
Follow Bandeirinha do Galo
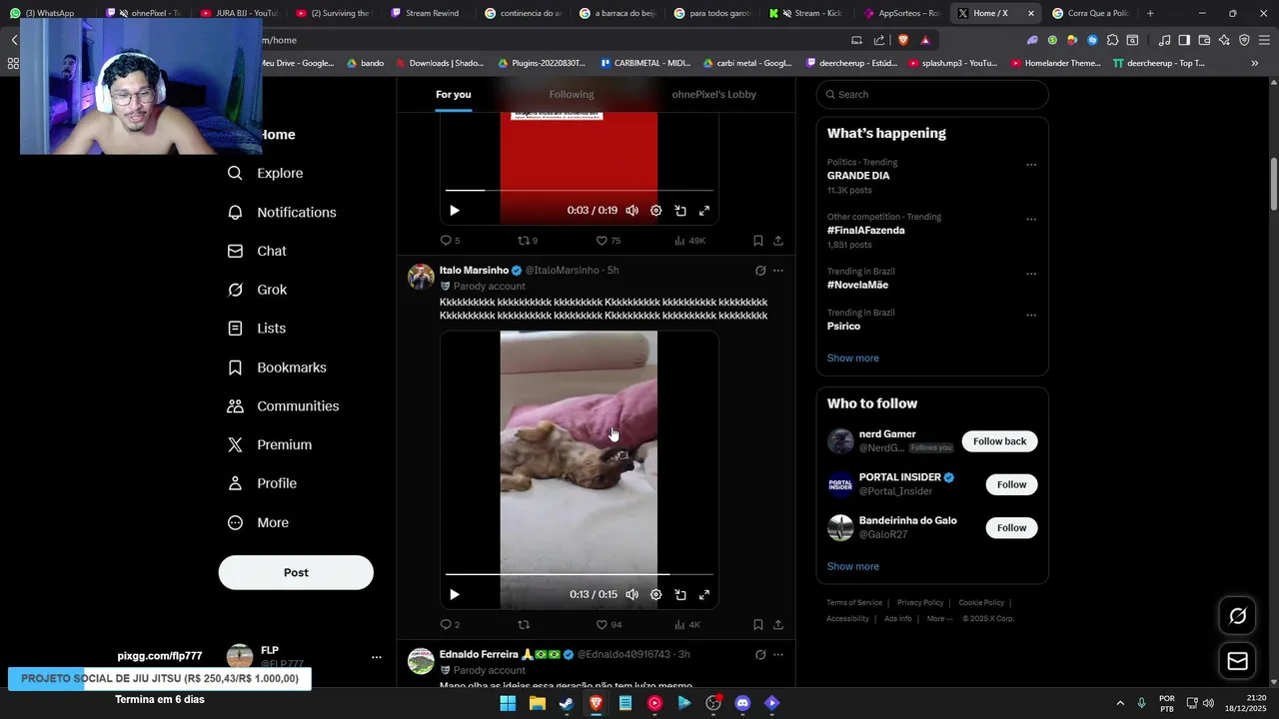coord(1011,527)
